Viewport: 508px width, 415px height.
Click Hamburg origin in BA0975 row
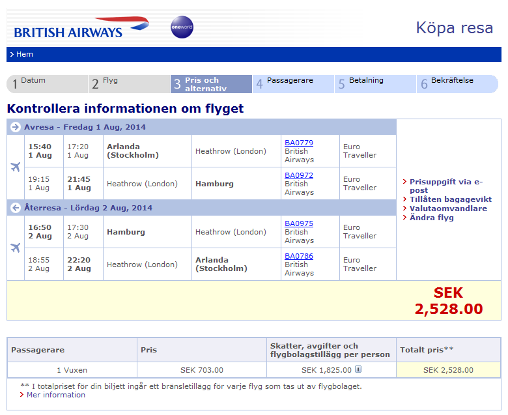coord(126,232)
